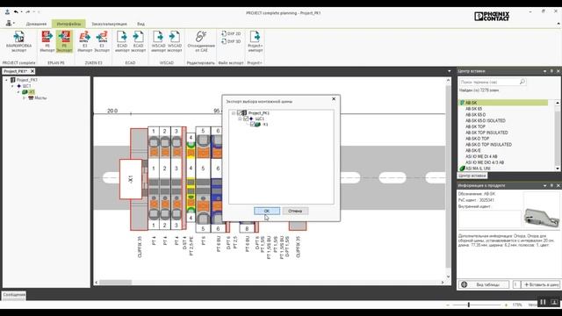
Task: Click the redo arrow in quick access toolbar
Action: click(27, 11)
